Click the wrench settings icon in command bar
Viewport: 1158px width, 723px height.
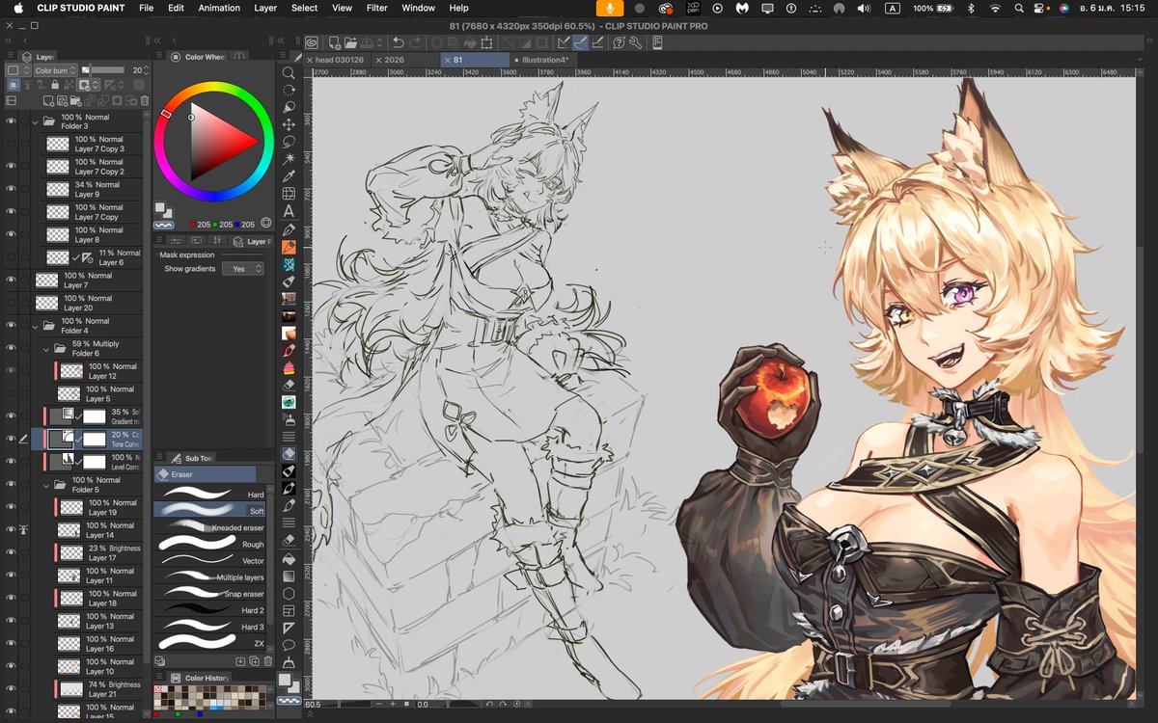pyautogui.click(x=636, y=42)
